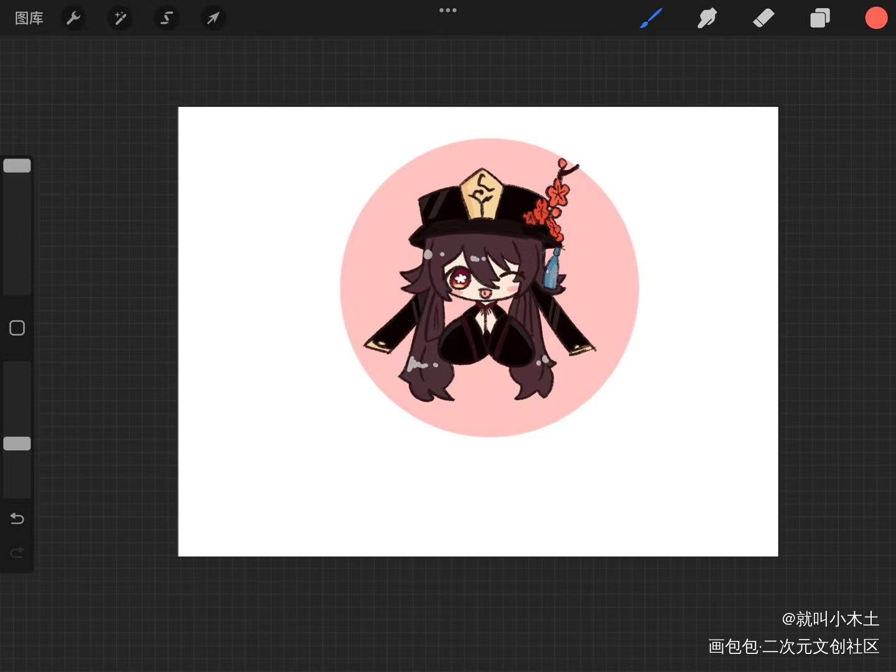Click the redo arrow in the sidebar
The image size is (896, 672).
17,553
